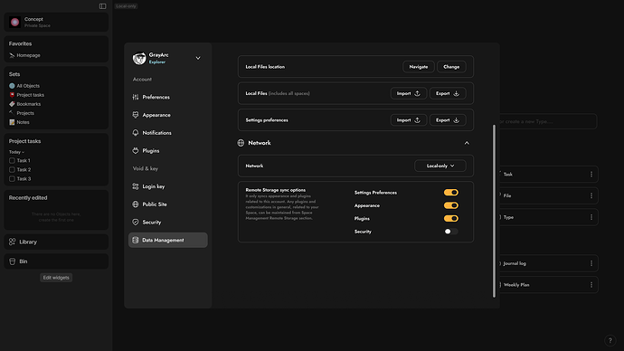Open the Security settings tab
This screenshot has width=624, height=351.
[168, 222]
